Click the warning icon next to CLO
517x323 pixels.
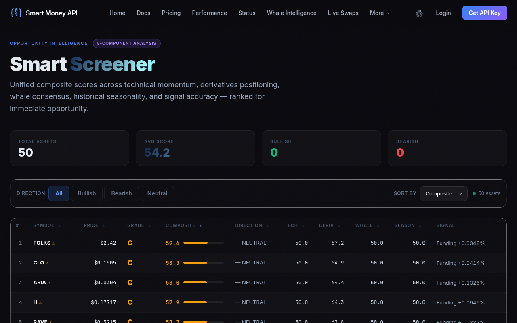tap(47, 263)
